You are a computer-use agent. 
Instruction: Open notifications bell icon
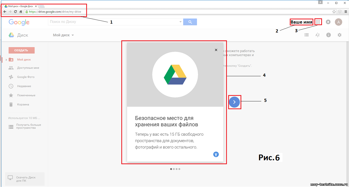(328, 22)
